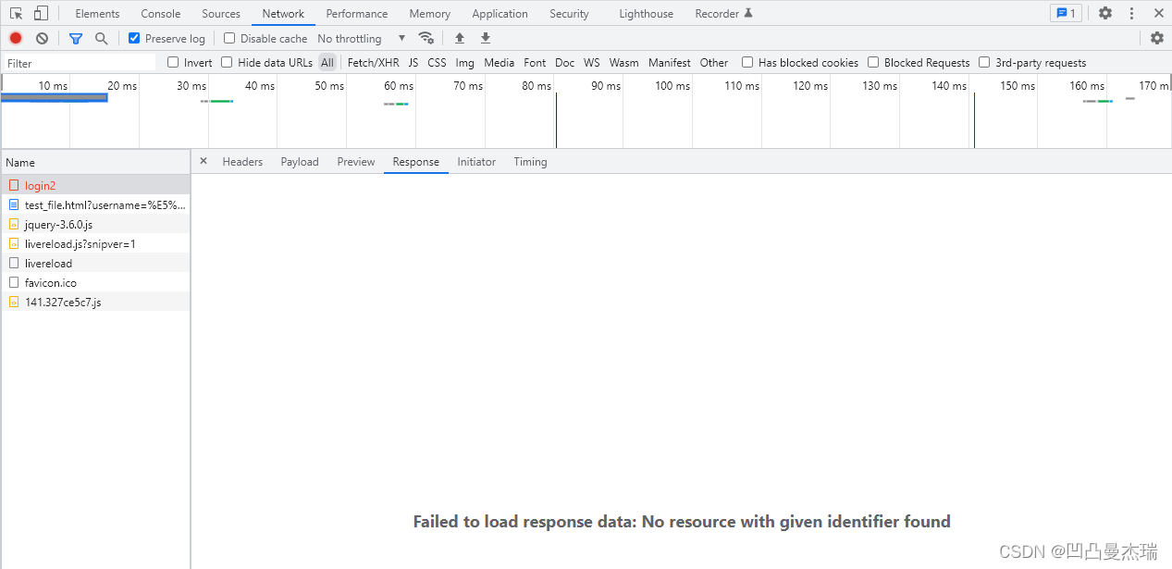Check the 3rd-party requests checkbox
Image resolution: width=1172 pixels, height=569 pixels.
pyautogui.click(x=984, y=63)
